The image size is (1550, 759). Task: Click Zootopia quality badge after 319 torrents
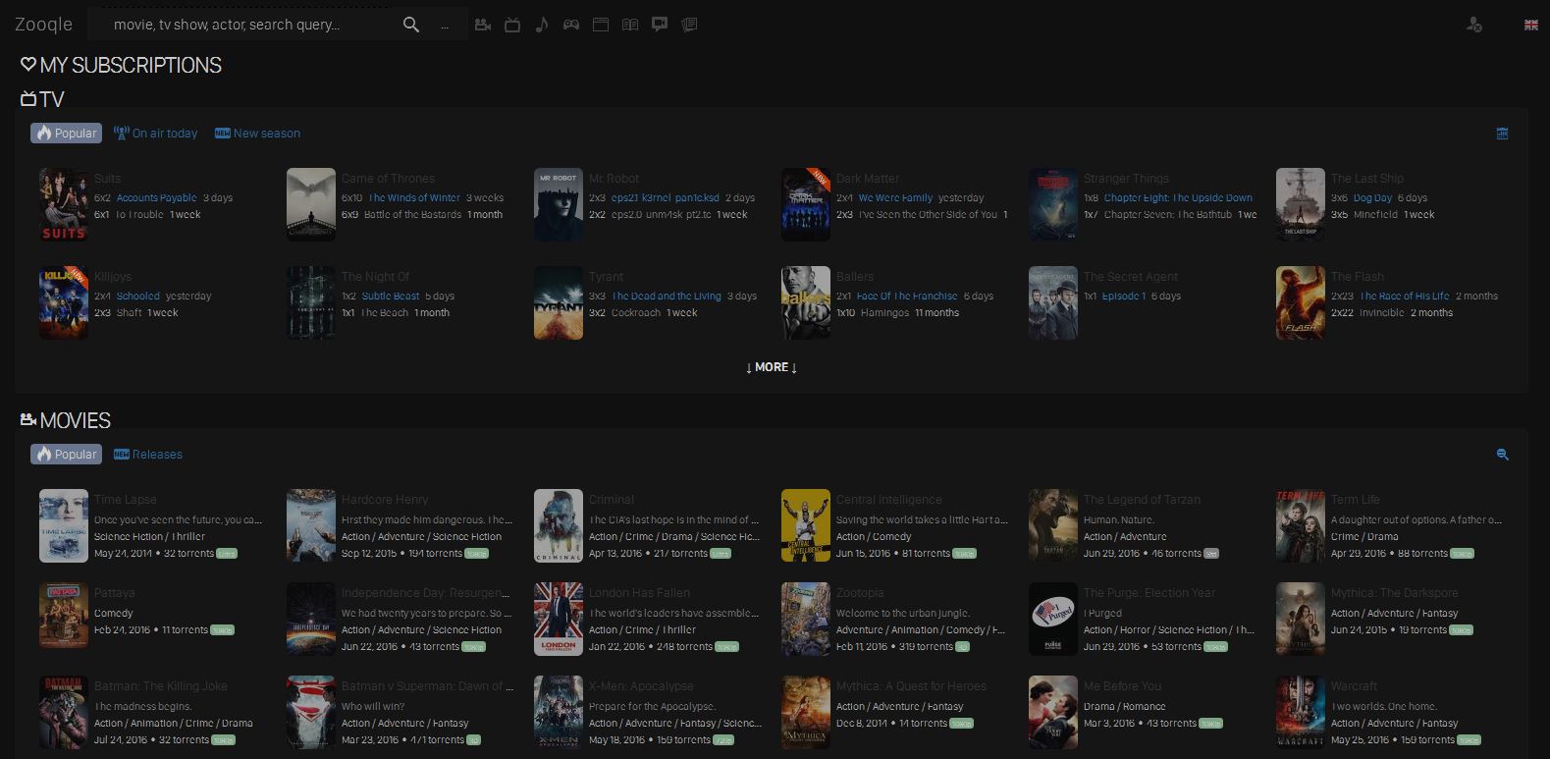(962, 647)
